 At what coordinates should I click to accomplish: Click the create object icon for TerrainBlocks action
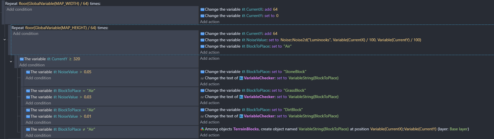pyautogui.click(x=202, y=129)
